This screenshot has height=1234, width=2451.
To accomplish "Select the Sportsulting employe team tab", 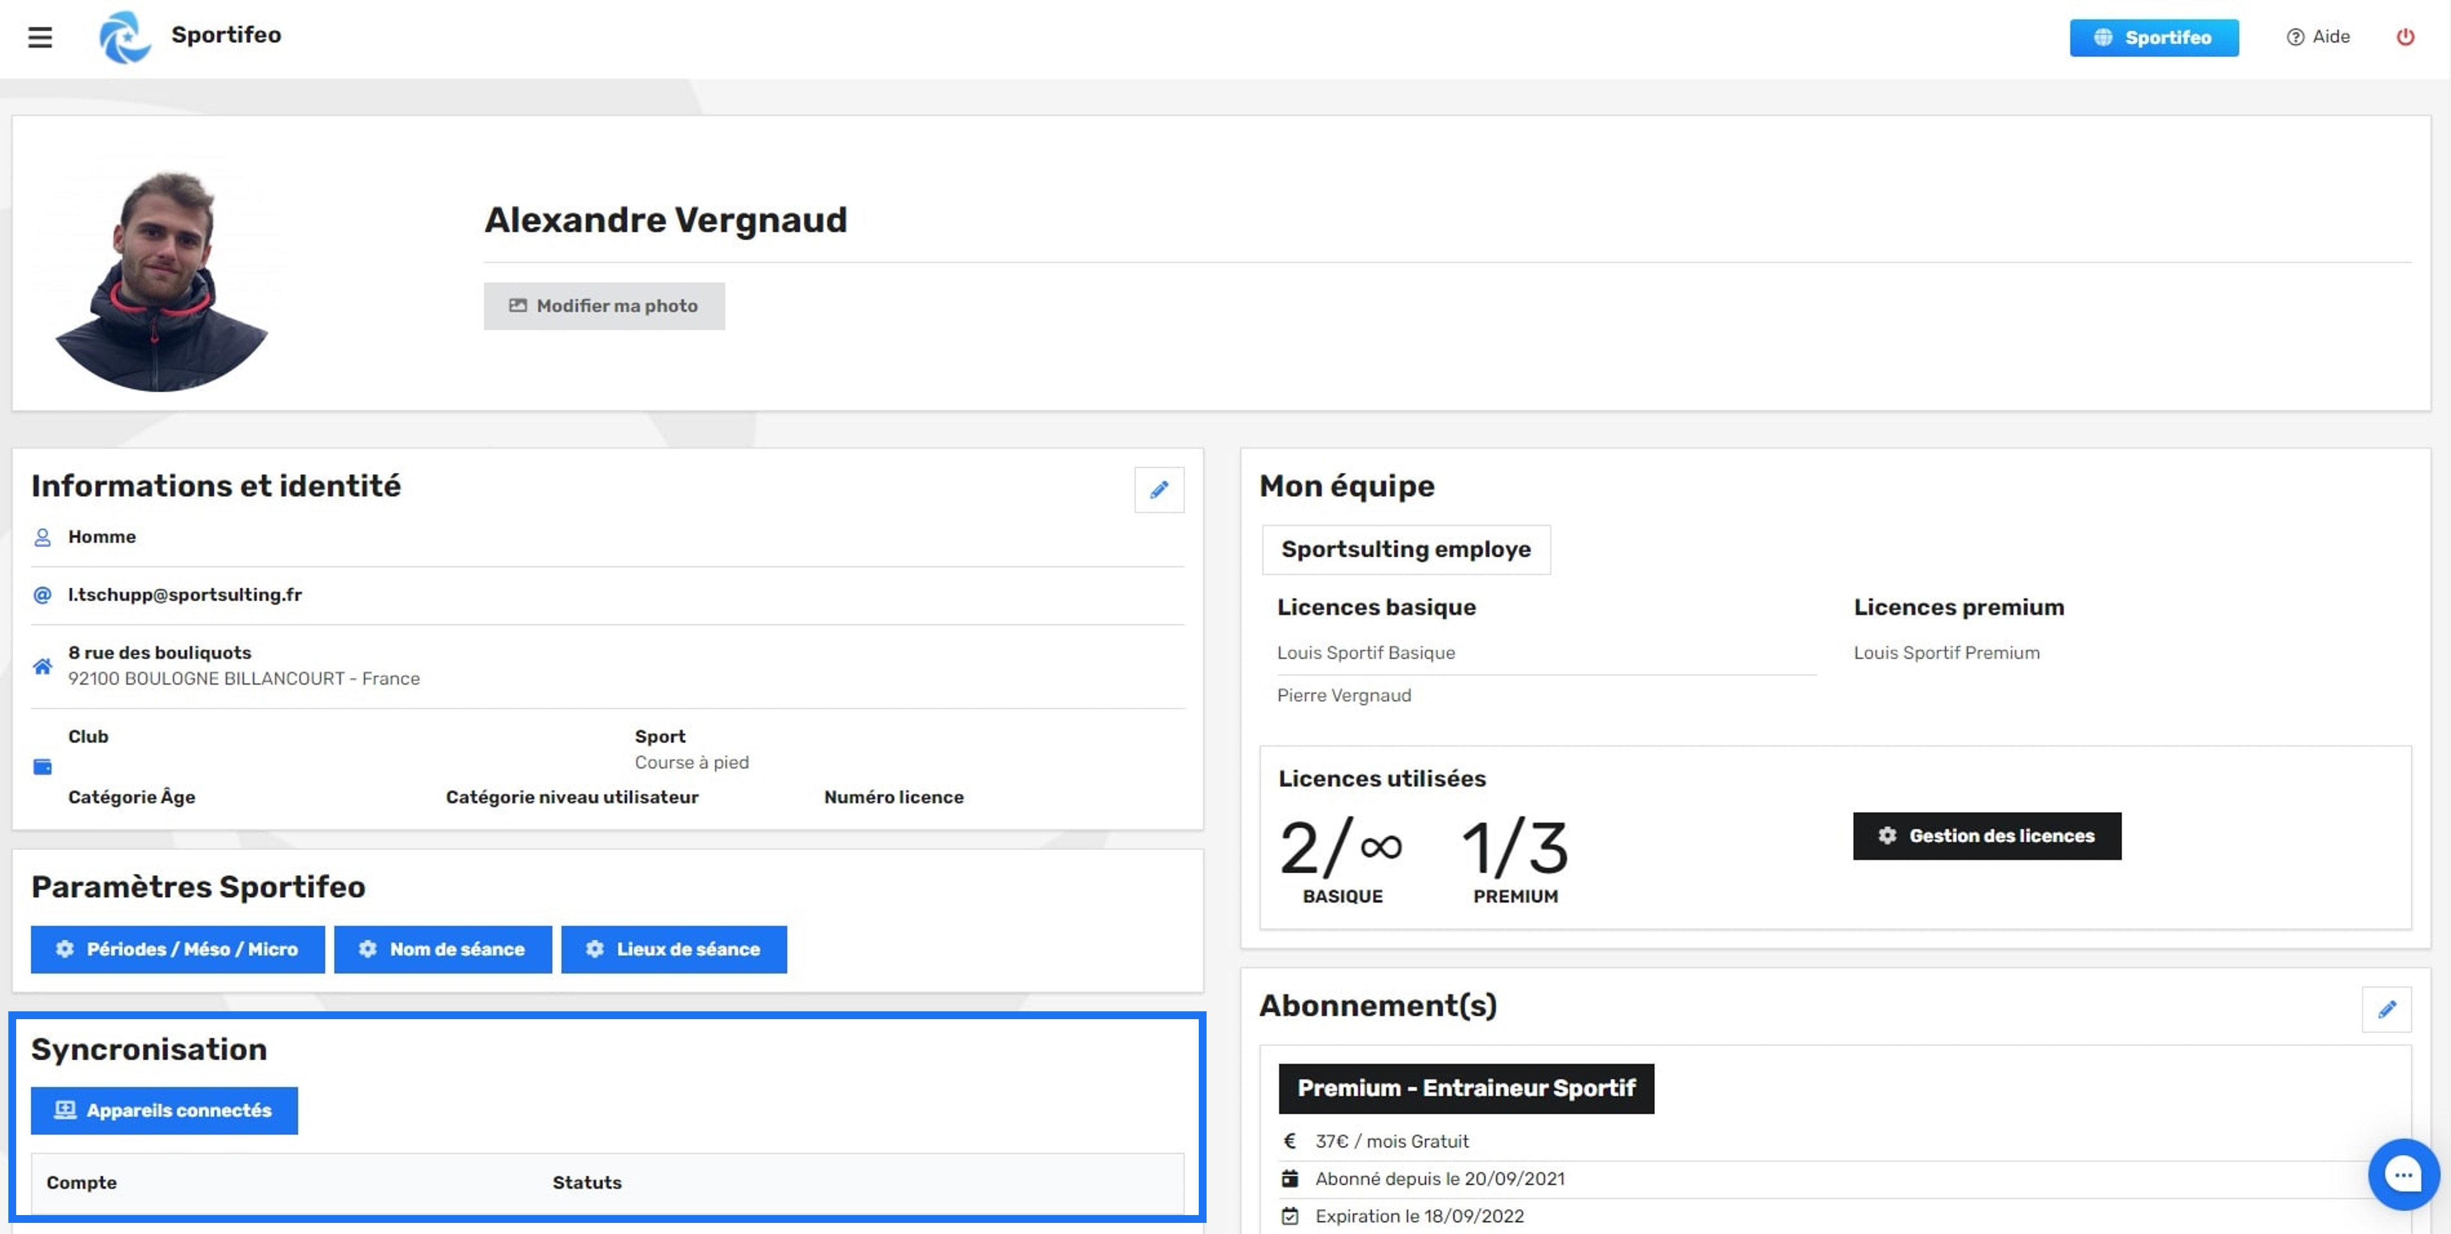I will pos(1405,549).
